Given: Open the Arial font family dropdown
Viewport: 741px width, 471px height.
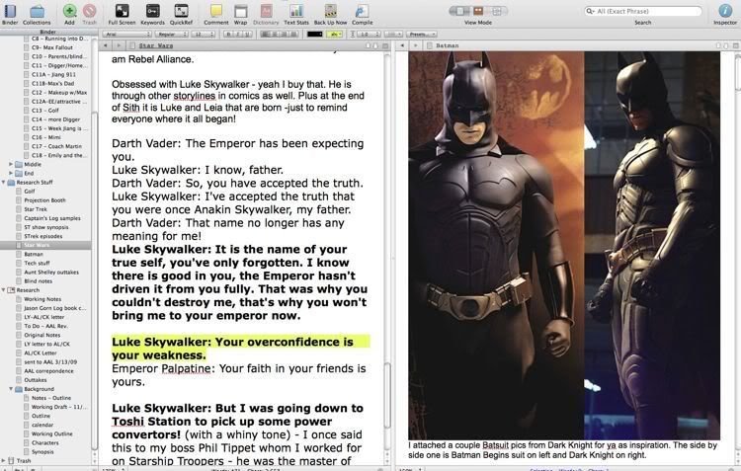Looking at the screenshot, I should click(x=127, y=34).
